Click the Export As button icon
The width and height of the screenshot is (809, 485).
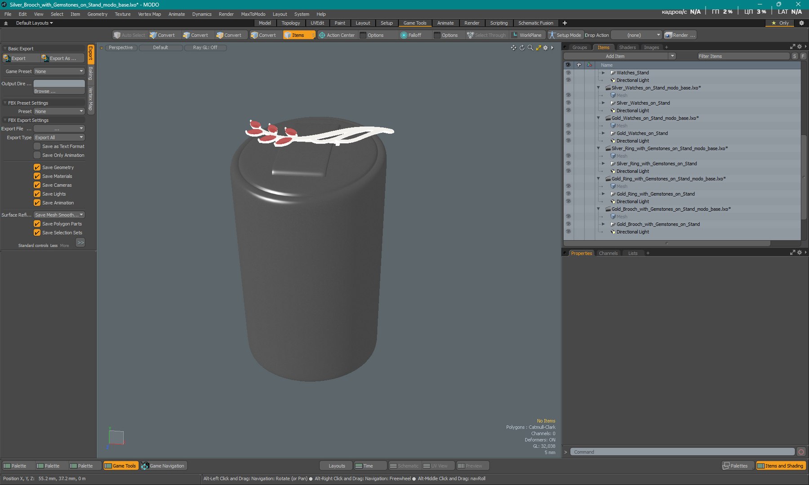45,58
